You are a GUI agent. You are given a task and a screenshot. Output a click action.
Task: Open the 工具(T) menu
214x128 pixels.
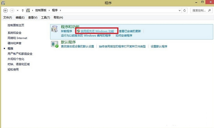[46, 17]
